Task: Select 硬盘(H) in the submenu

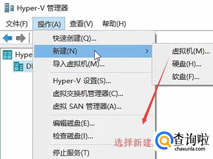Action: pyautogui.click(x=186, y=64)
